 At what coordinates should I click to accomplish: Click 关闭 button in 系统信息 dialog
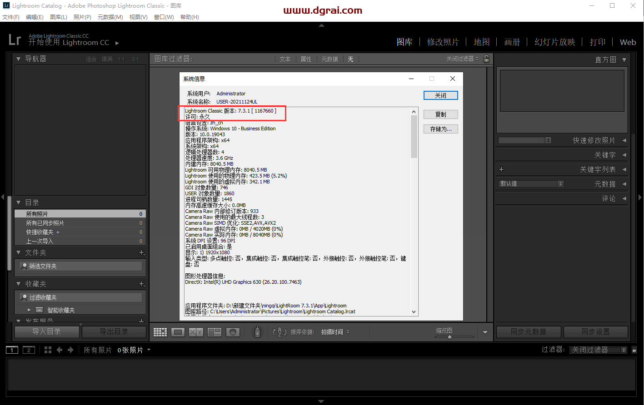pos(440,95)
